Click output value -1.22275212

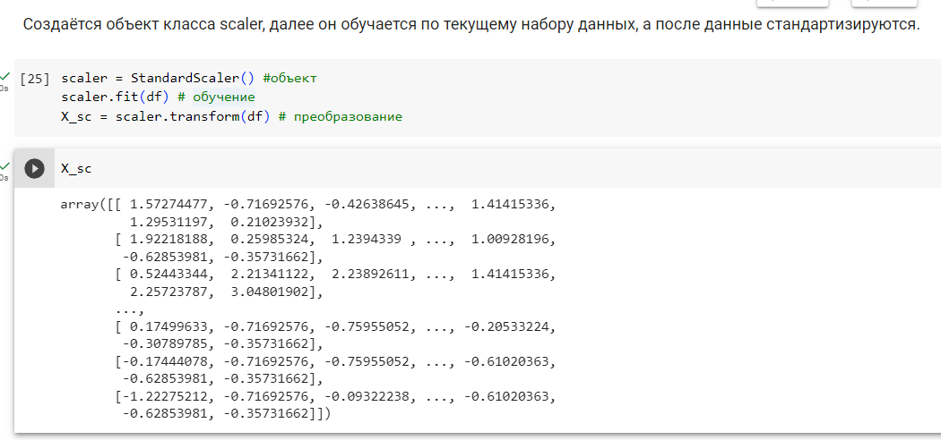(x=165, y=397)
